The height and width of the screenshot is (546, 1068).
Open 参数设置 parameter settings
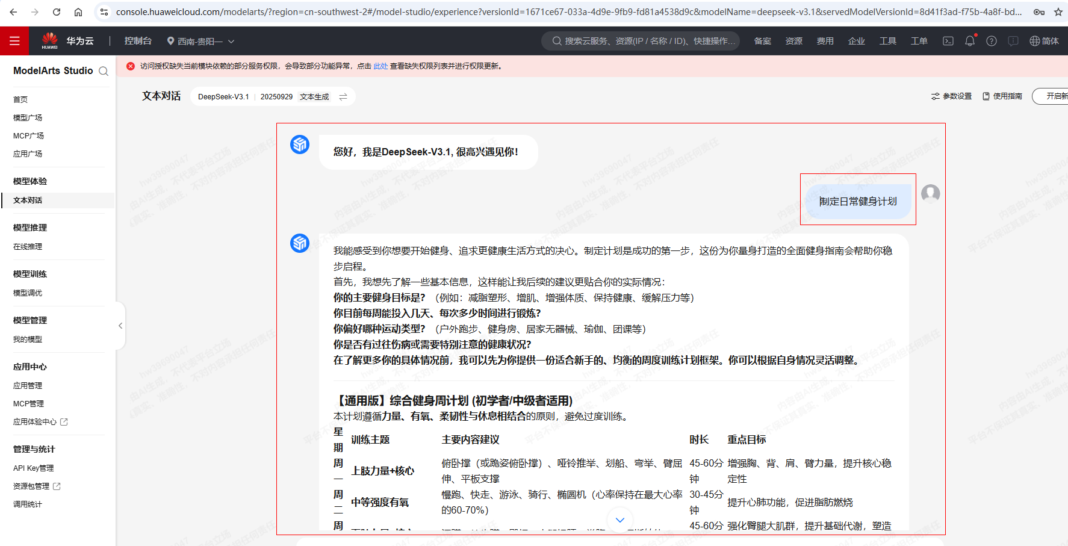tap(951, 96)
